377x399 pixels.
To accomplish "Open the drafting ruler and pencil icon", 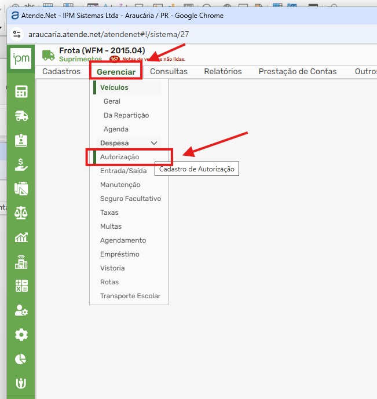I will coord(21,189).
